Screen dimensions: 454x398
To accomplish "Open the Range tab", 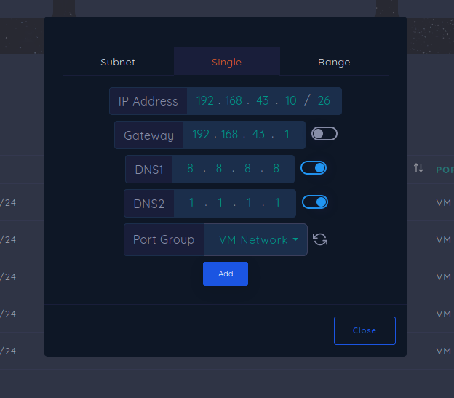I will coord(334,62).
